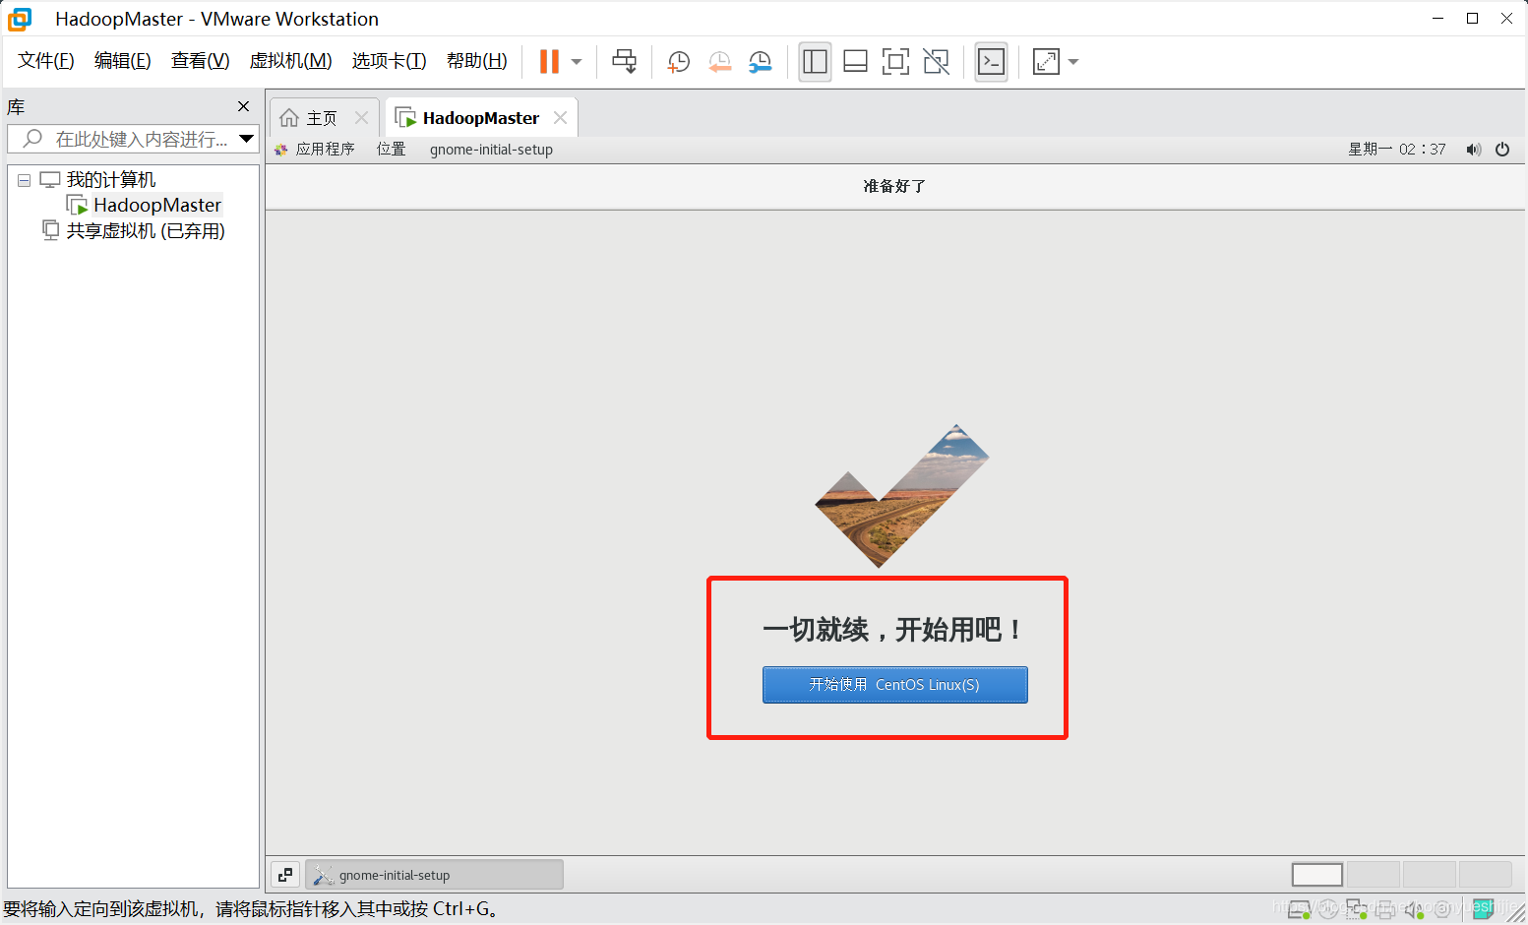Open the snapshot manager
The width and height of the screenshot is (1528, 925).
point(761,62)
